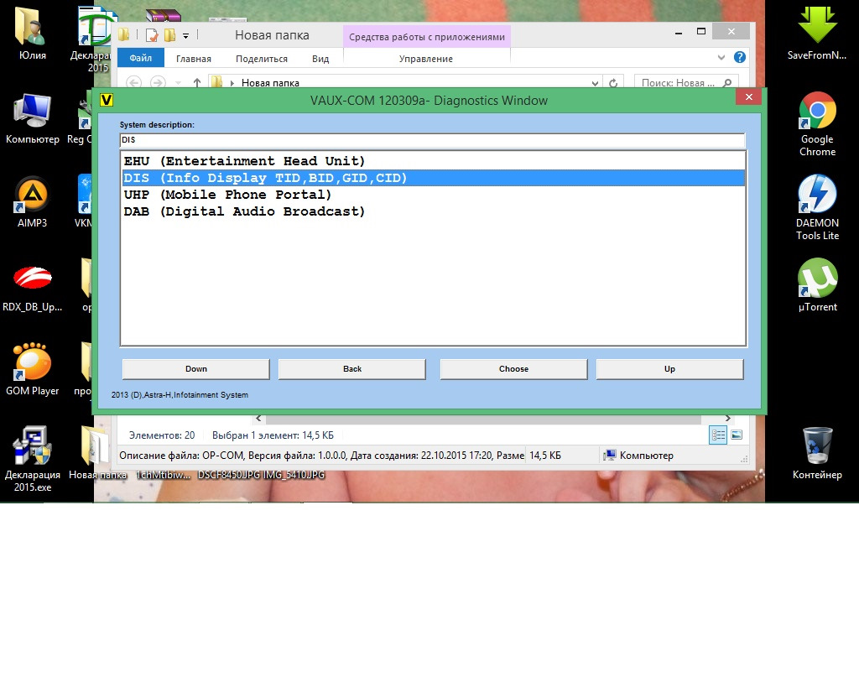Open the Главная ribbon tab
This screenshot has width=859, height=698.
coord(194,59)
